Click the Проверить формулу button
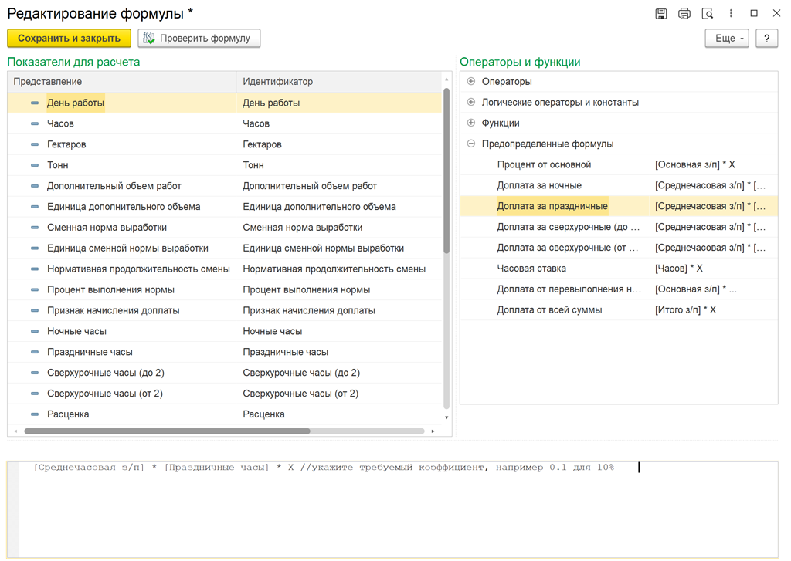This screenshot has width=791, height=561. click(x=199, y=39)
